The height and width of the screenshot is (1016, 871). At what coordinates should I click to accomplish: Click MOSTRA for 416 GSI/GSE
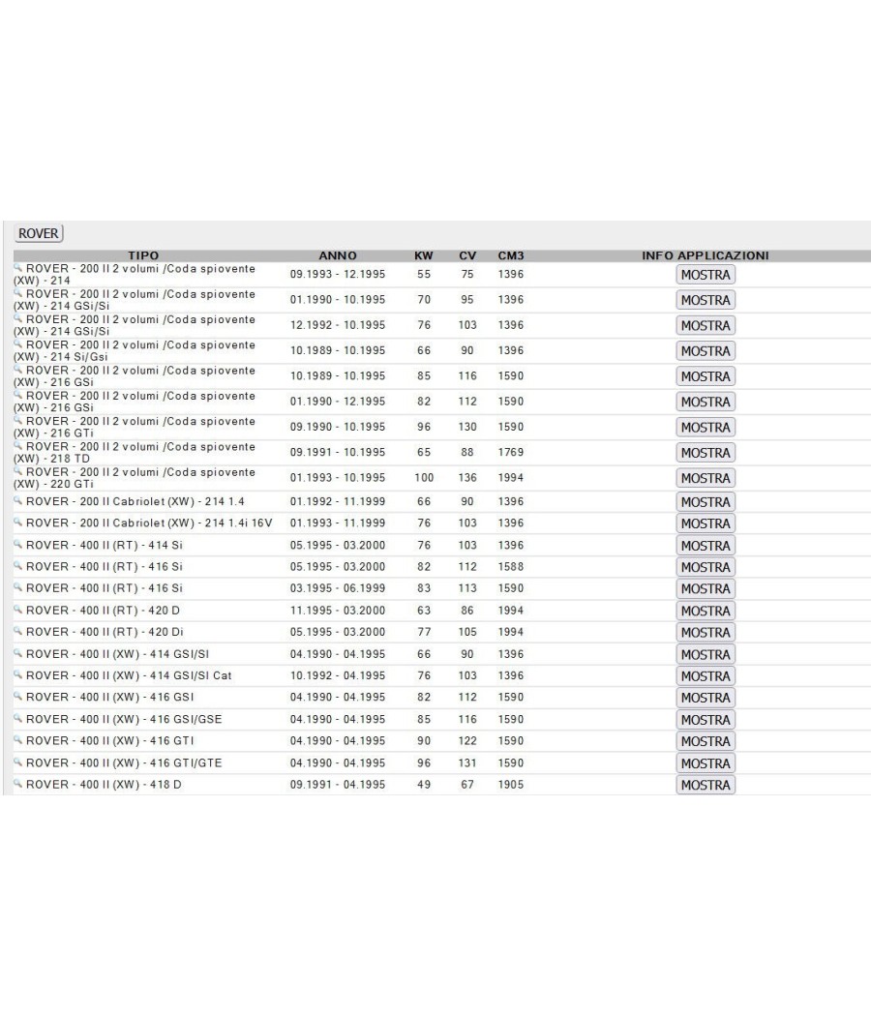click(706, 720)
